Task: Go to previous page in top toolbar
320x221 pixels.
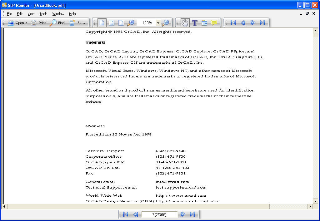Action: (243, 22)
